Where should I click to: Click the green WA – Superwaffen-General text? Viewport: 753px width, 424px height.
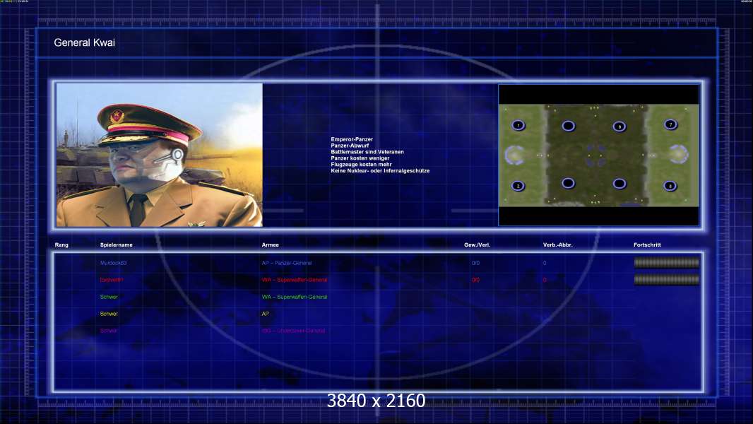(295, 298)
